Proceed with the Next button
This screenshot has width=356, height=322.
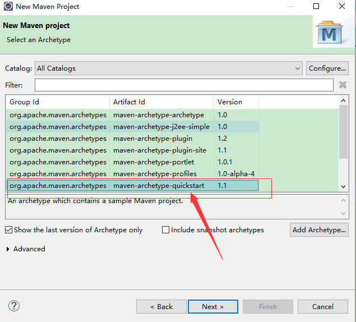tap(213, 307)
